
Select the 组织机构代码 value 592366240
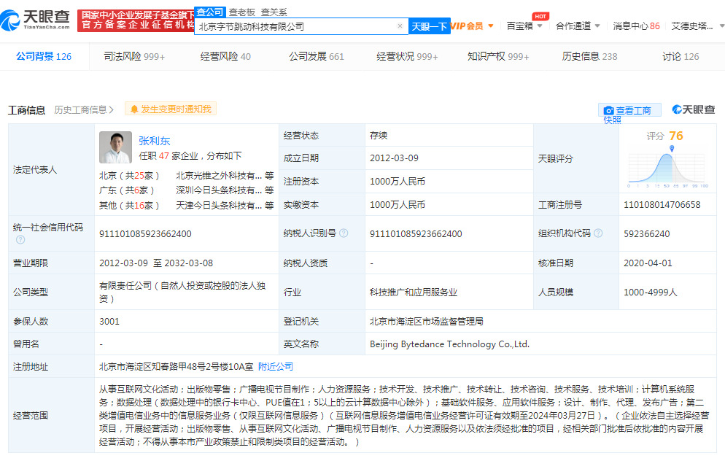(x=647, y=234)
